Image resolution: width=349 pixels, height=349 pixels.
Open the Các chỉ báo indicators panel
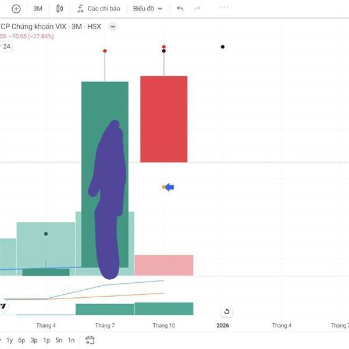(99, 9)
